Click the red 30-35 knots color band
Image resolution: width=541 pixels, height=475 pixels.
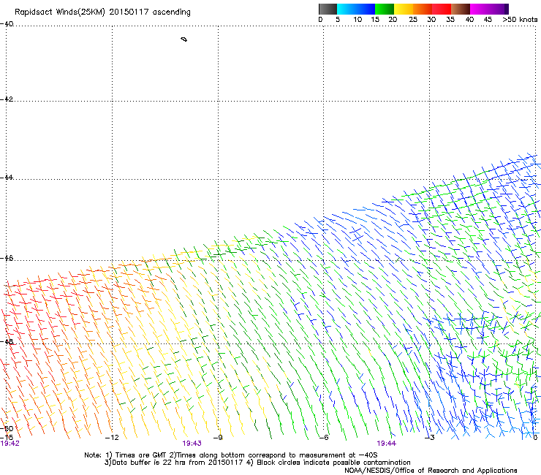(442, 9)
